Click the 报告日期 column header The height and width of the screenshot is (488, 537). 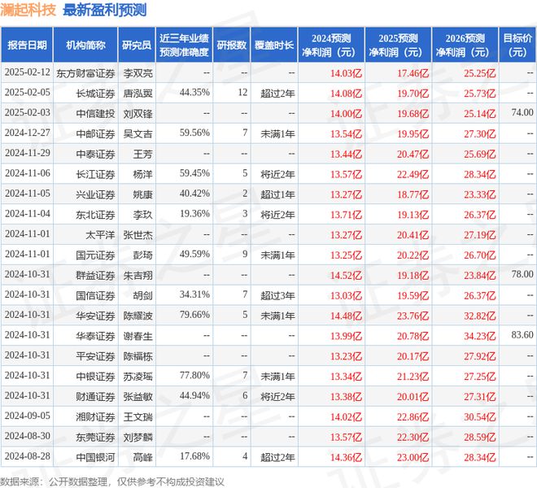click(27, 45)
